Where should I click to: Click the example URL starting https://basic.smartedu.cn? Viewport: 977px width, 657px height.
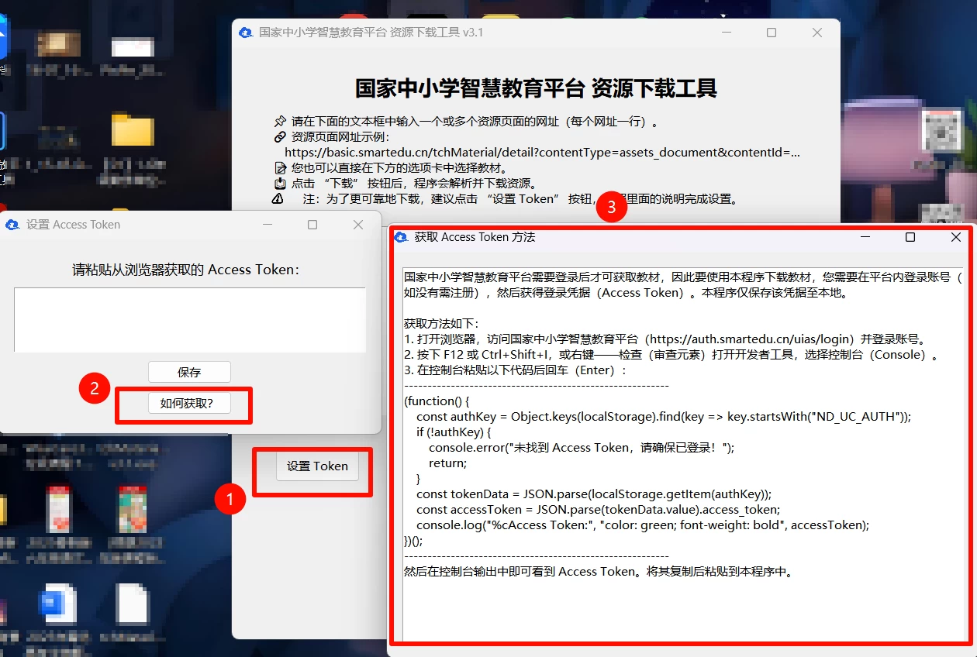(x=542, y=153)
